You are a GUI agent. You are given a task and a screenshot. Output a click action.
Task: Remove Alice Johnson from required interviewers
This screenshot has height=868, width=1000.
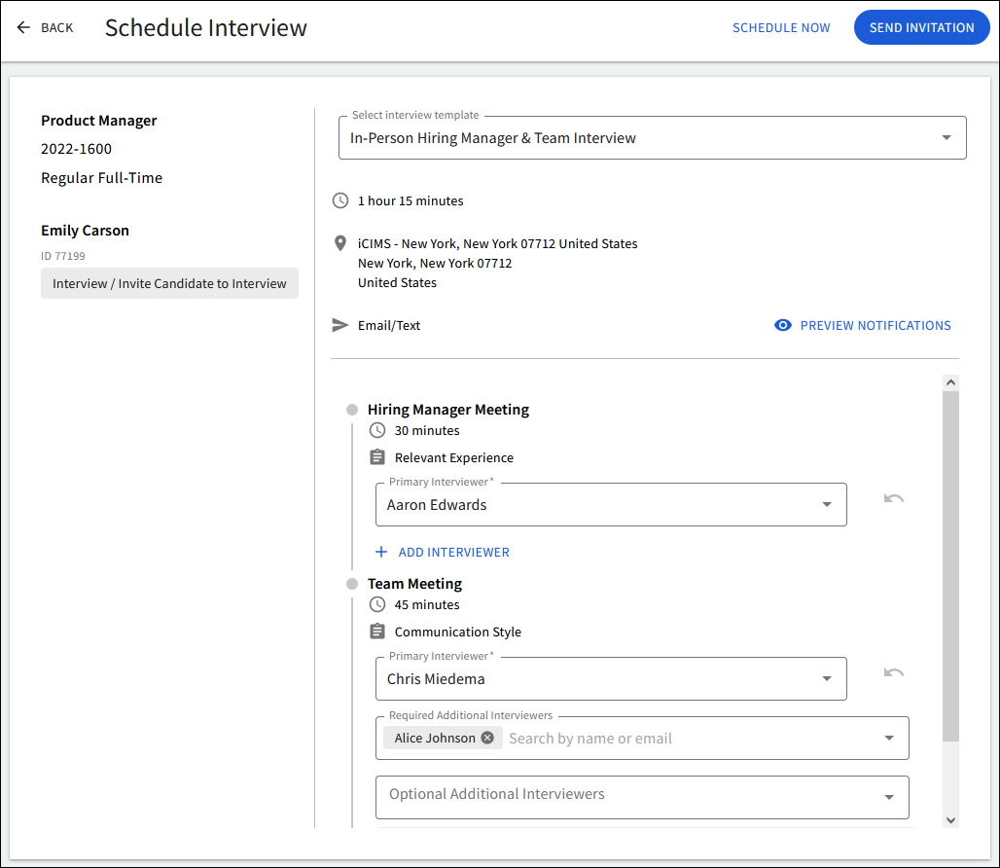point(486,737)
